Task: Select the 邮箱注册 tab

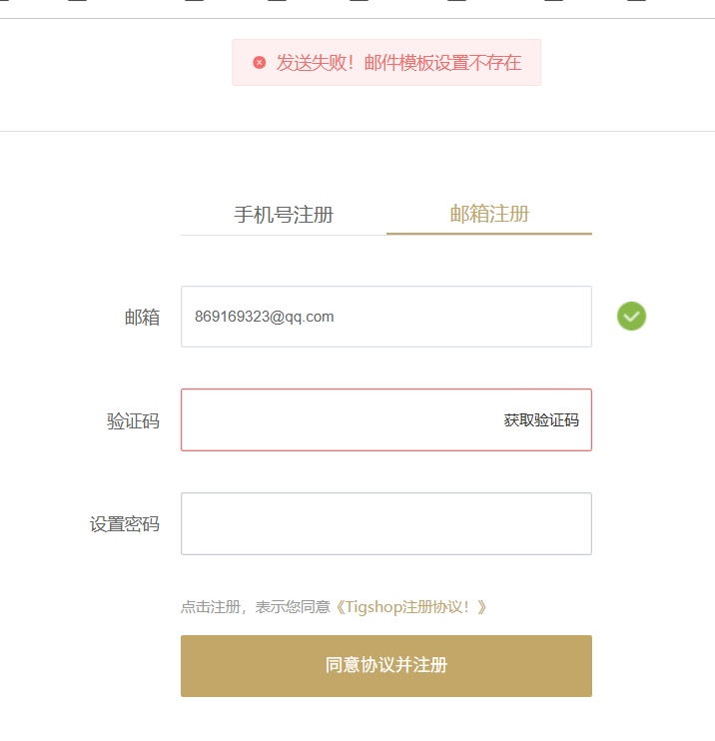Action: [x=489, y=214]
